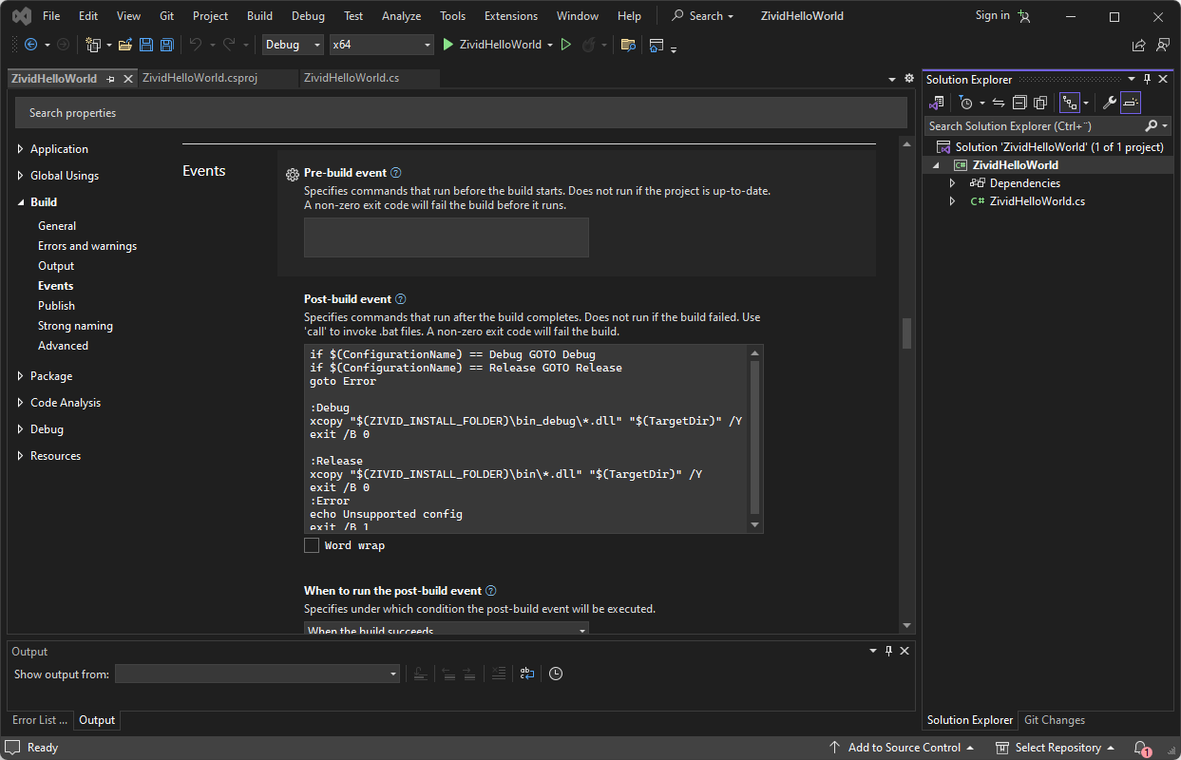Image resolution: width=1181 pixels, height=760 pixels.
Task: Click Sync with Active Document arrows icon
Action: pos(998,103)
